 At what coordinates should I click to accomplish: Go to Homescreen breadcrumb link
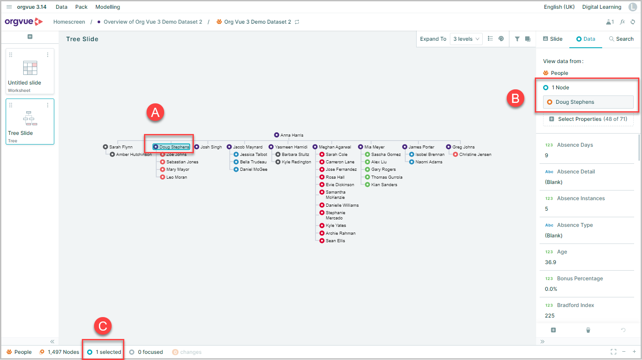click(69, 22)
